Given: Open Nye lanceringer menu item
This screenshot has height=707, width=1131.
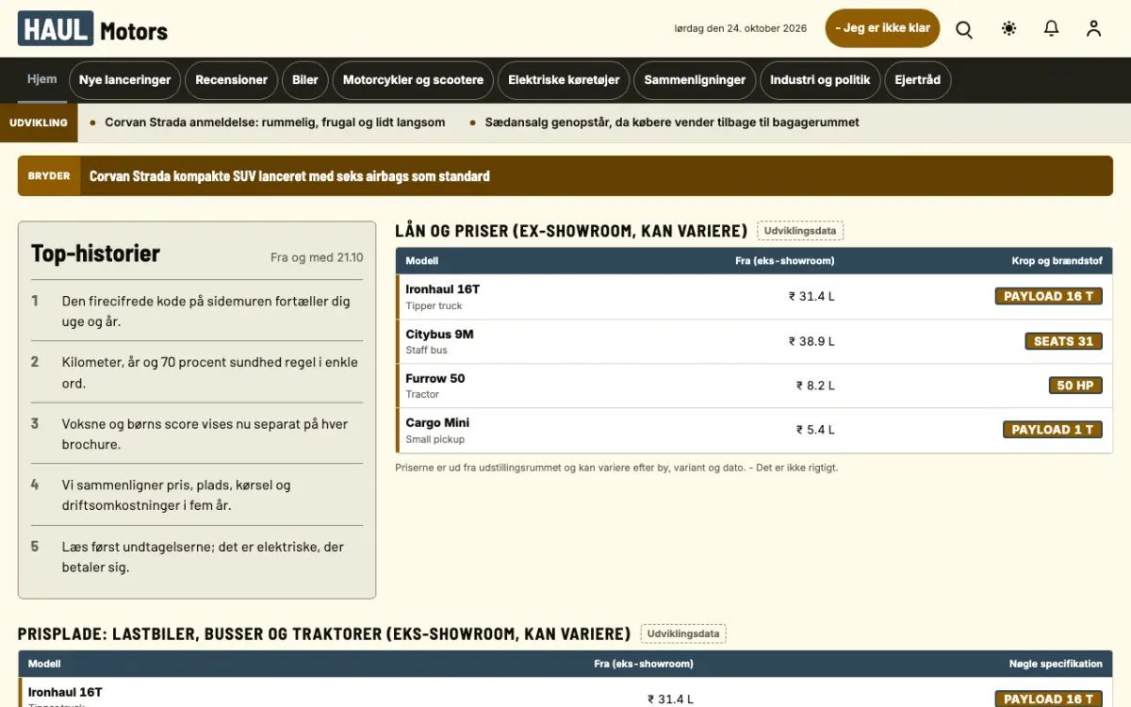Looking at the screenshot, I should [x=124, y=80].
